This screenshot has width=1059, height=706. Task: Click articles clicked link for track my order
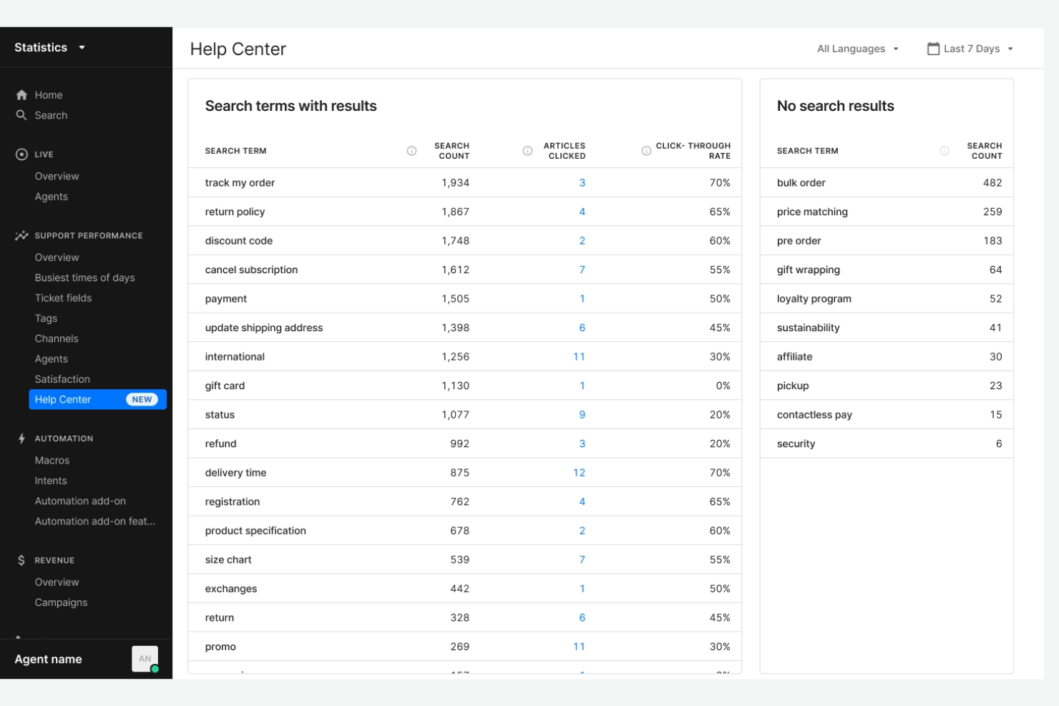click(582, 182)
